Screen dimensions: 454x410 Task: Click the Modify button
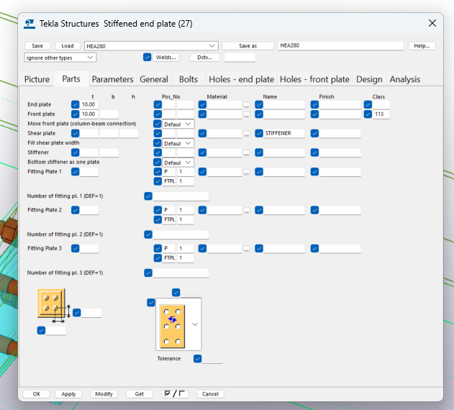pyautogui.click(x=104, y=393)
